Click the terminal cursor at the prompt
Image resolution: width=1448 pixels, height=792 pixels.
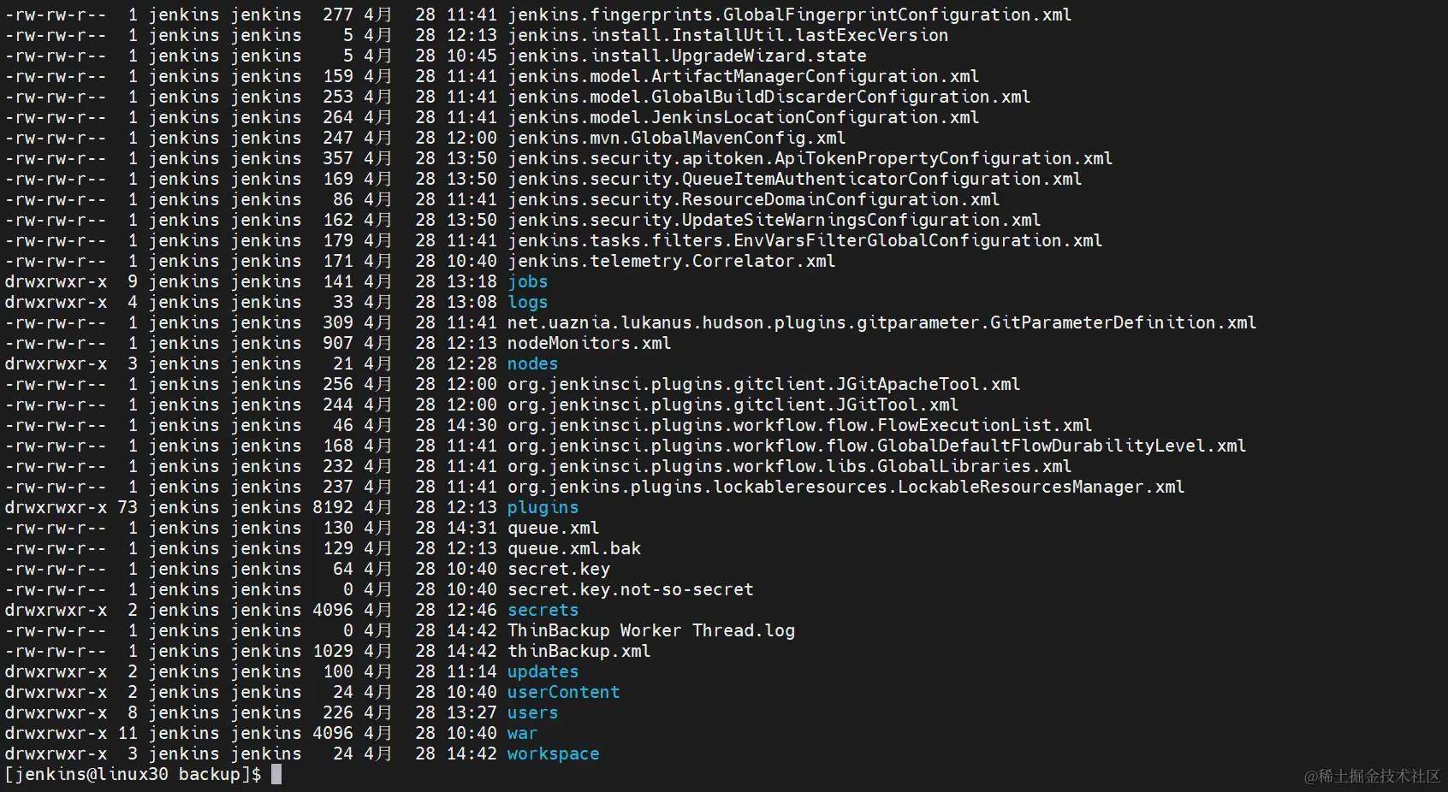point(276,774)
